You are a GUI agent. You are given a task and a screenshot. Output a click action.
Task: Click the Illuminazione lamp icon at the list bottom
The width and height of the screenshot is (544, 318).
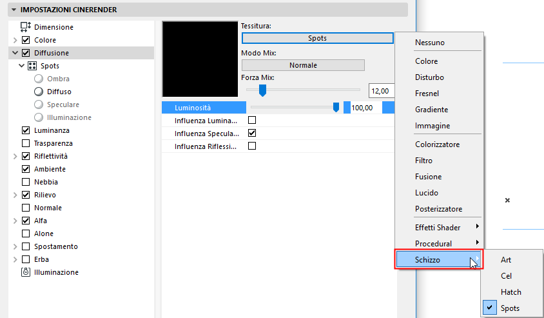click(26, 272)
